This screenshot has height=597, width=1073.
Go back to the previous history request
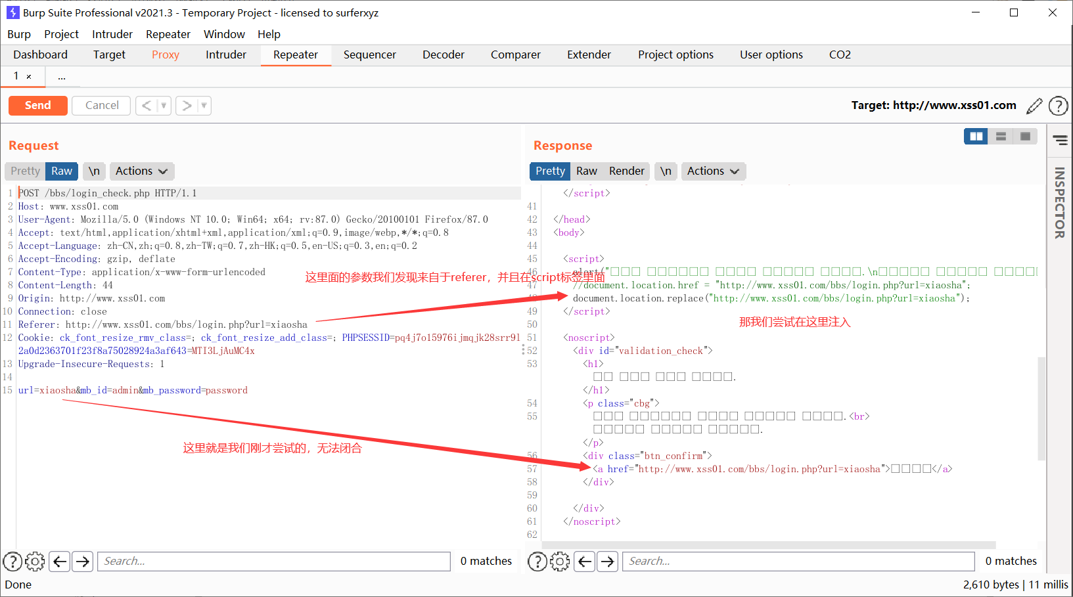[147, 106]
